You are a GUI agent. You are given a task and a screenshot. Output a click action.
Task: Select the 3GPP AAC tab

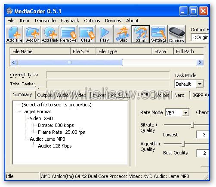(x=200, y=95)
